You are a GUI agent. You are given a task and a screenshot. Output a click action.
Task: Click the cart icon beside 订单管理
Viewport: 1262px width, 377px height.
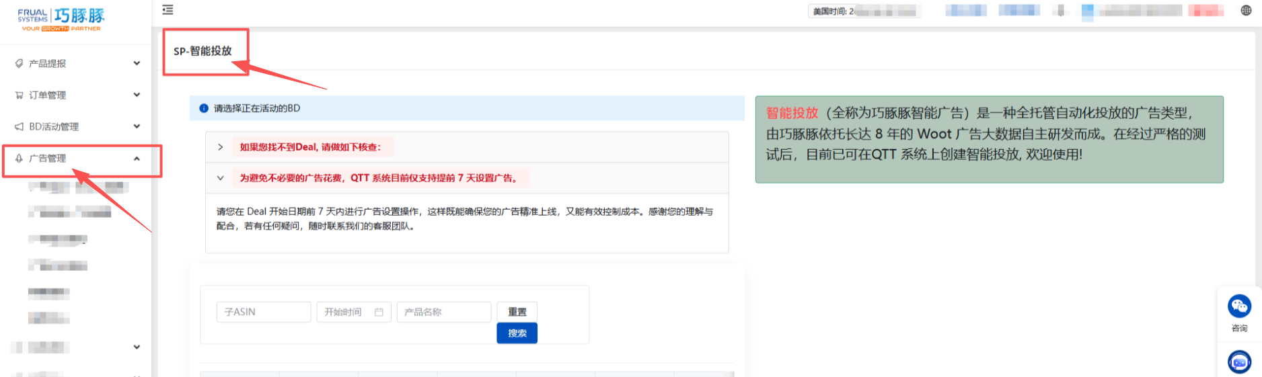(x=20, y=95)
